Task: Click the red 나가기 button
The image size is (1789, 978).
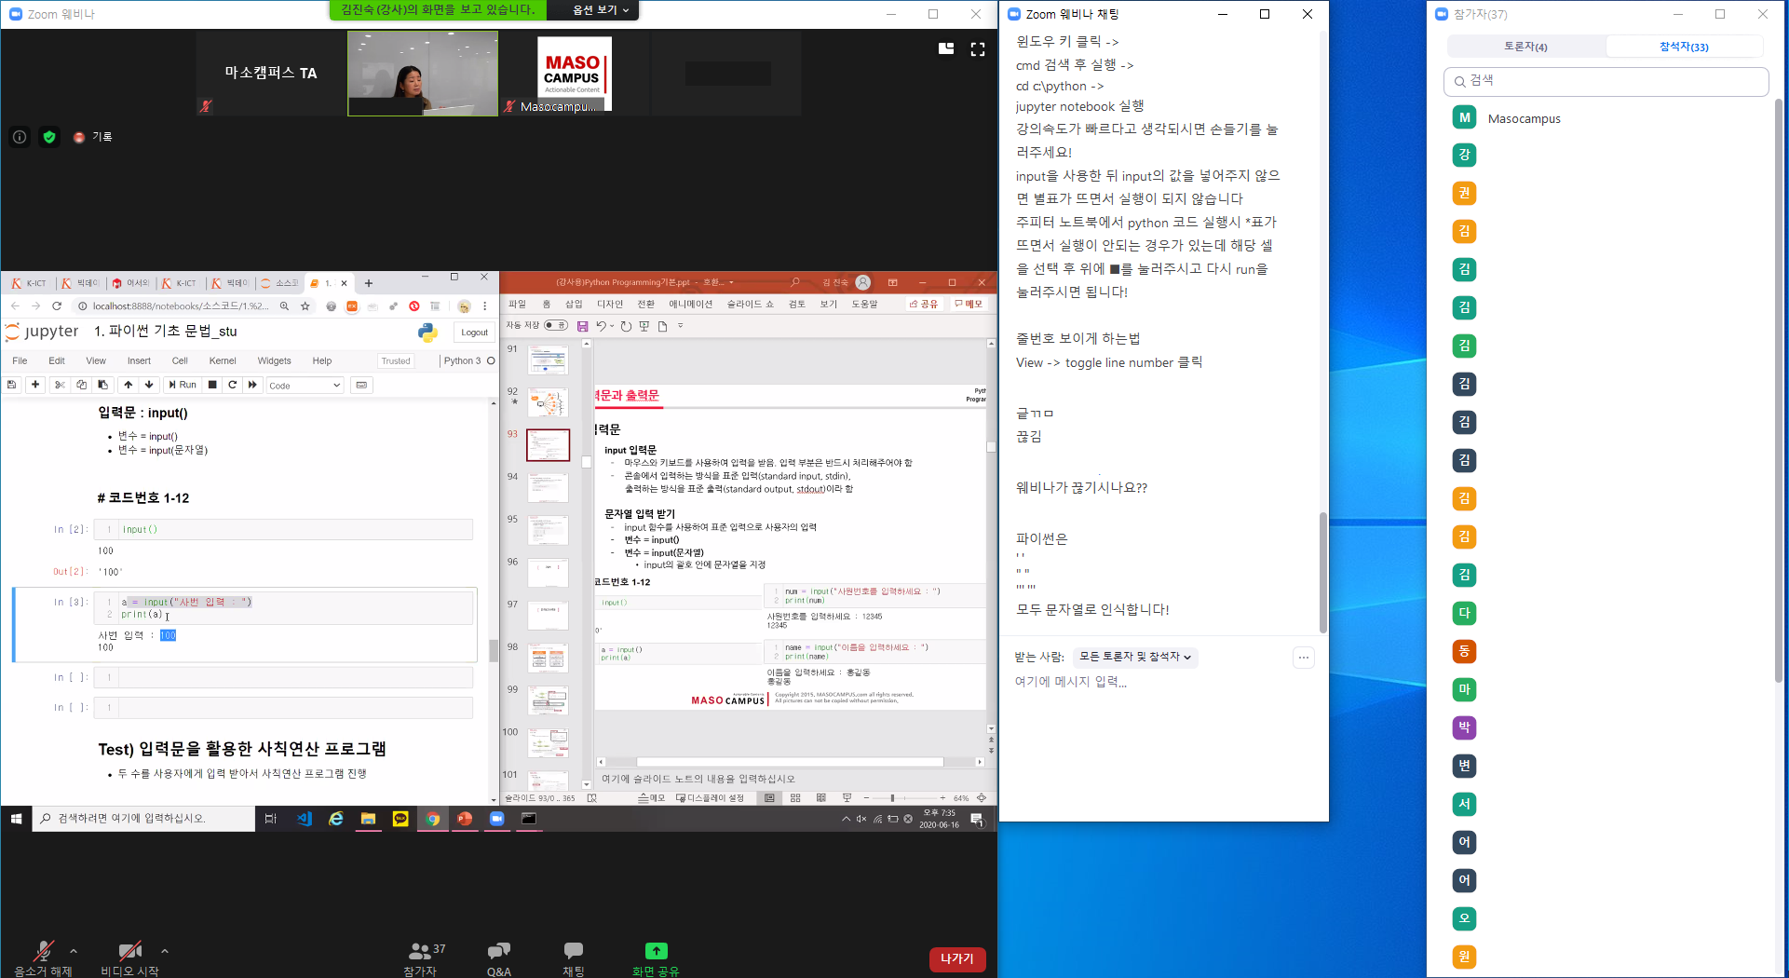Action: [x=956, y=958]
